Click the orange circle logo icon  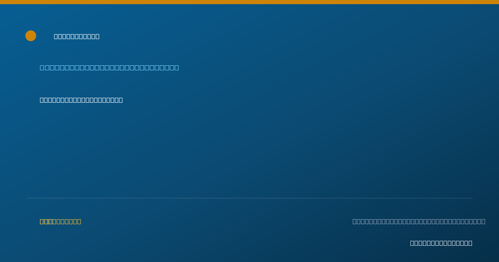[x=31, y=36]
